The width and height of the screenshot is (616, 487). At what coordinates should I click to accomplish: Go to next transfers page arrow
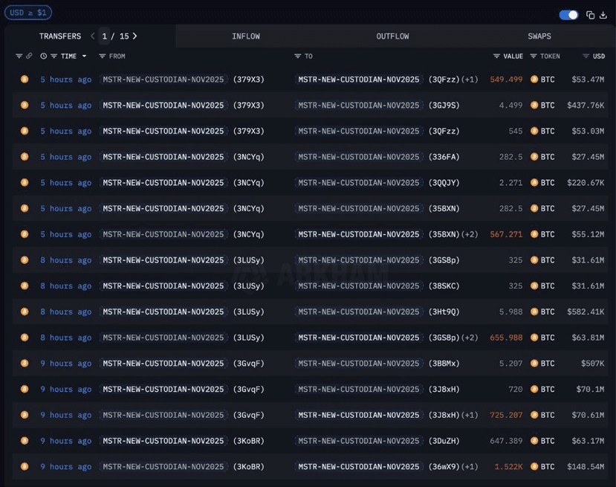[134, 36]
